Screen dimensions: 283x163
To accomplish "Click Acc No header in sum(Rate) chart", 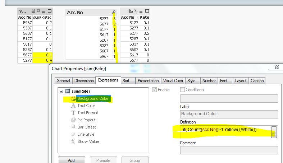I will tap(25, 17).
